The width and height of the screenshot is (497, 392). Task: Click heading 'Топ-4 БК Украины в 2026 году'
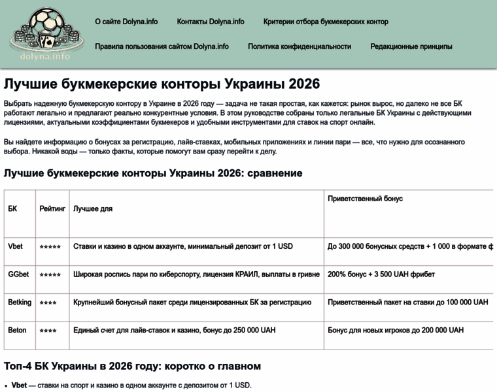point(132,366)
